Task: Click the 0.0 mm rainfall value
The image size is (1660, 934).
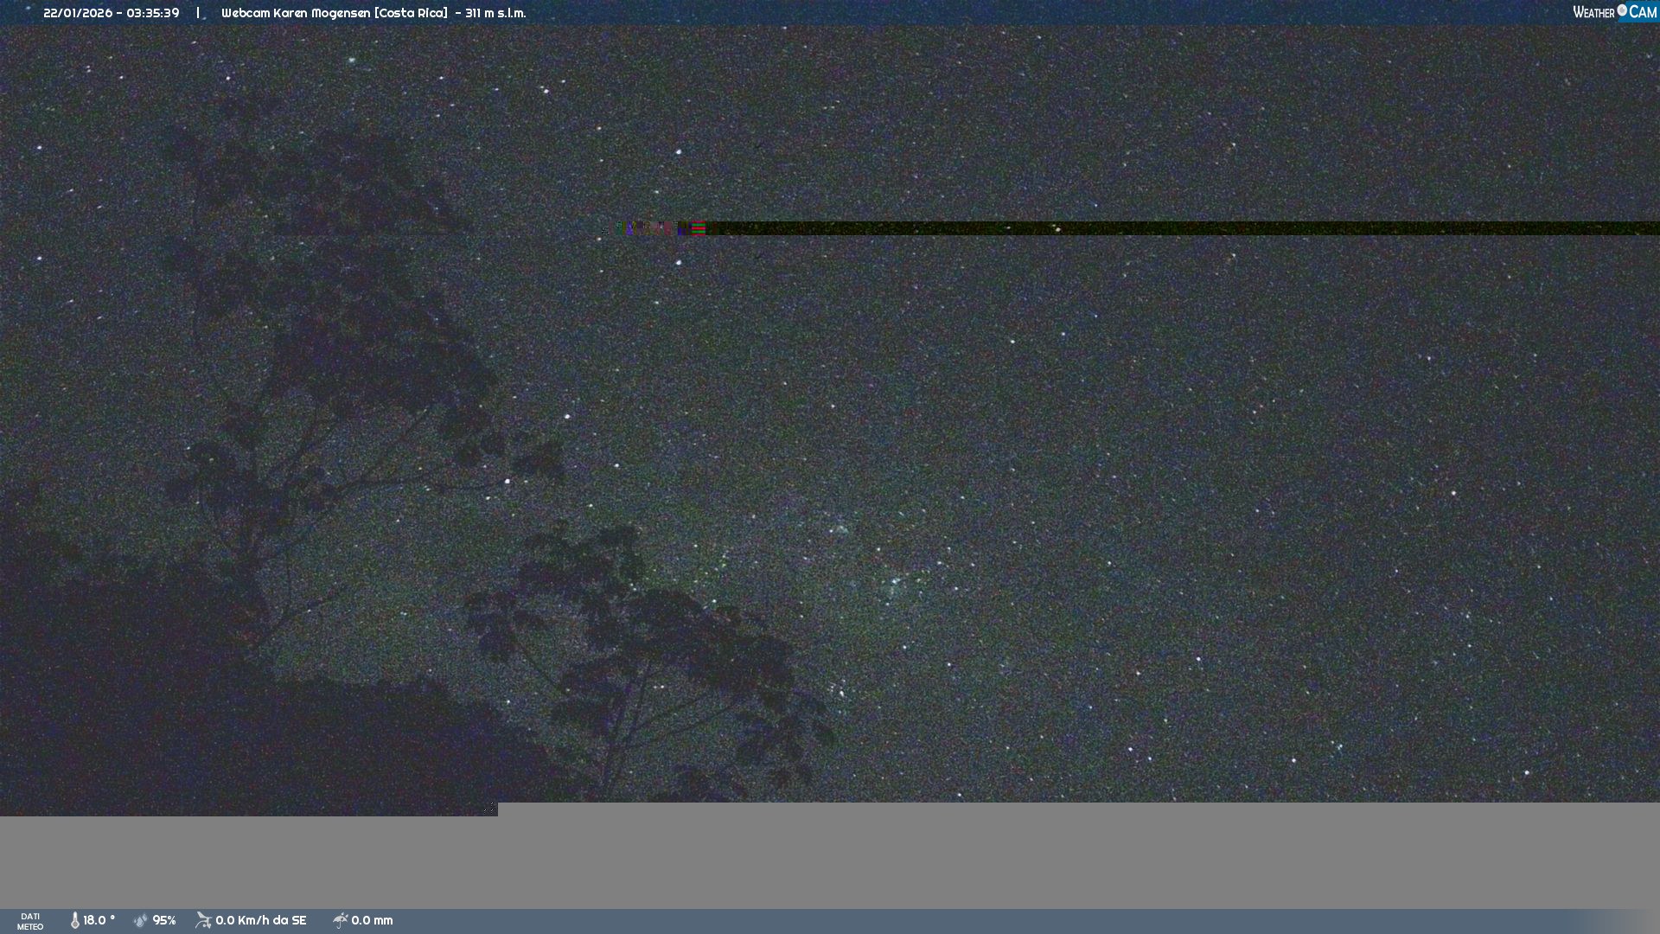Action: click(x=372, y=920)
